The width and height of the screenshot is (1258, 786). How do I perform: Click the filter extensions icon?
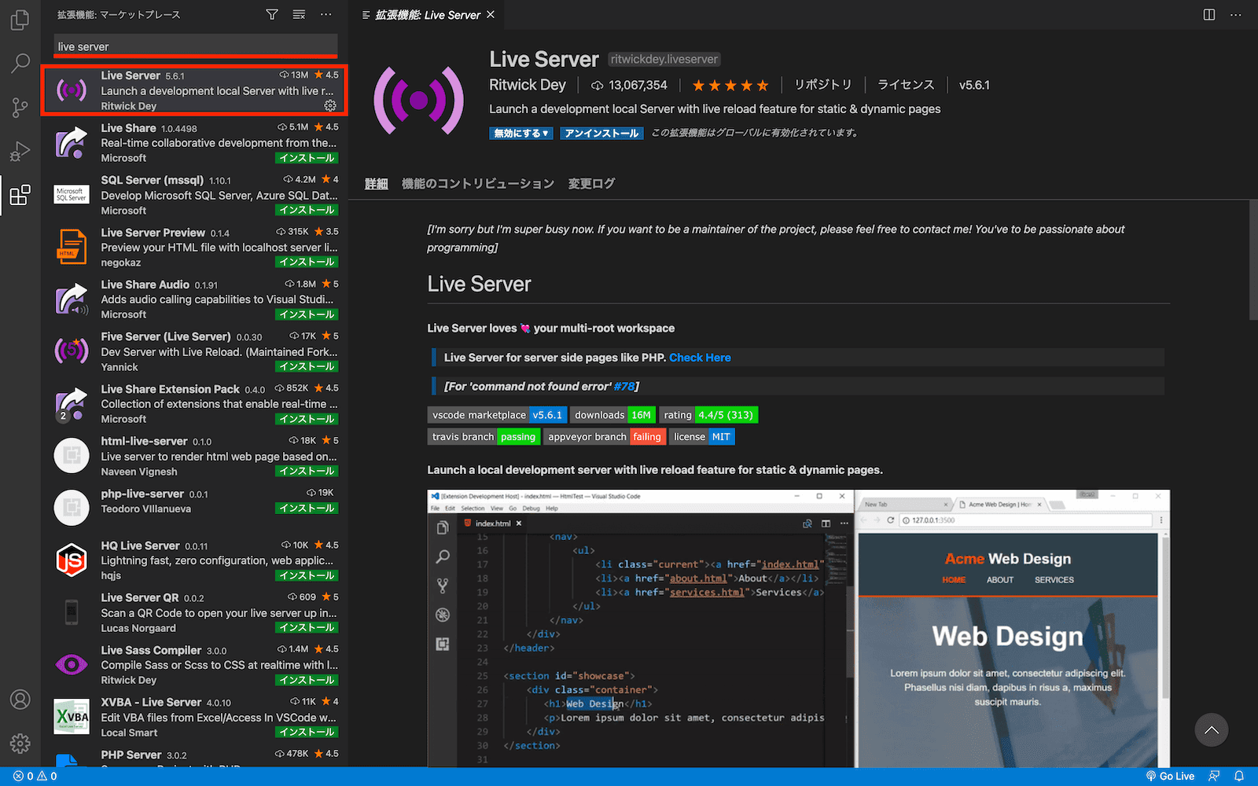tap(272, 14)
